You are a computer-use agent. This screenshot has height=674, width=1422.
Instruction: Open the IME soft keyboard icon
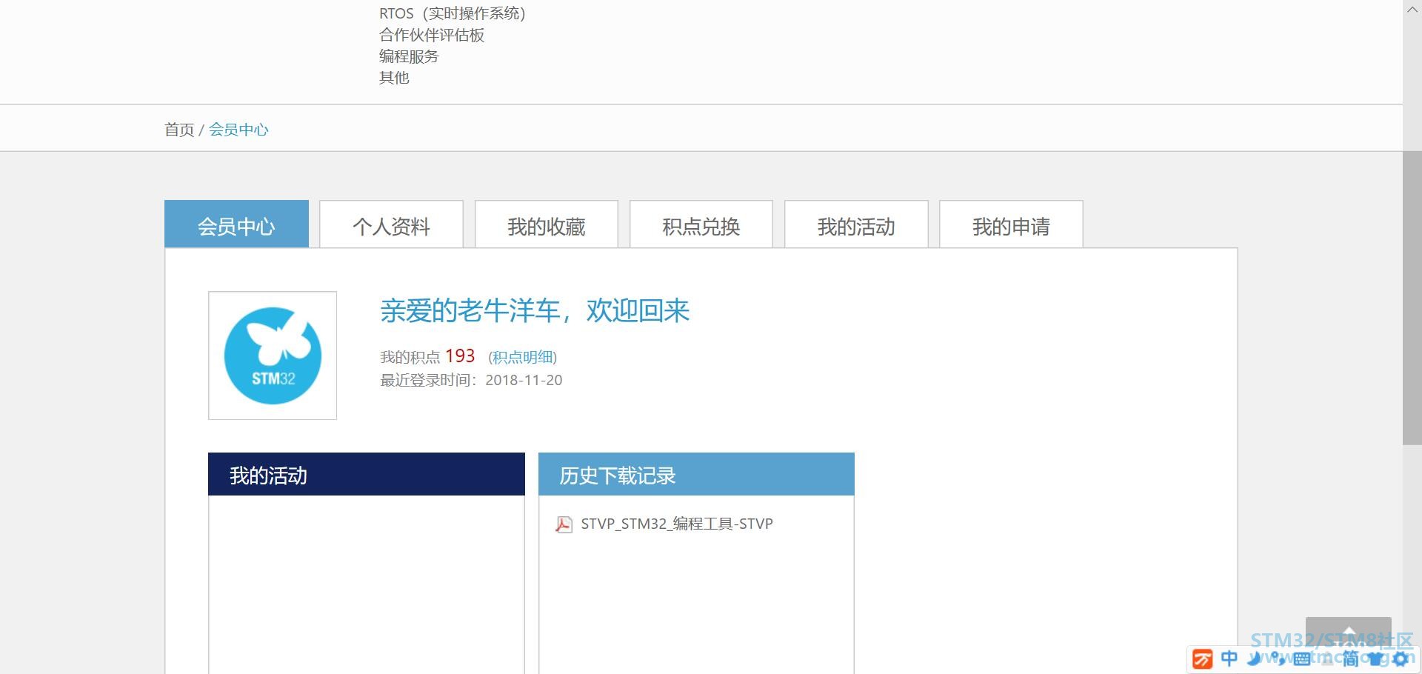1301,658
